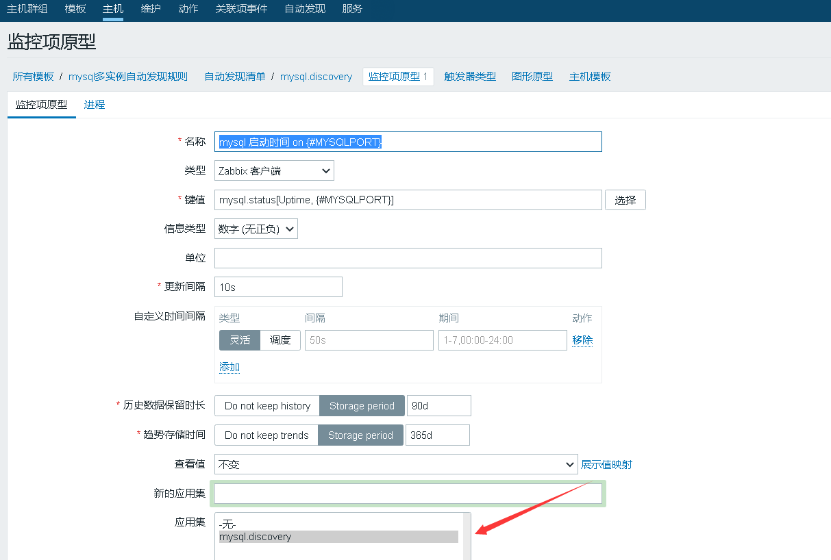831x560 pixels.
Task: Select 监控项原型 1 breadcrumb tab
Action: [x=398, y=77]
